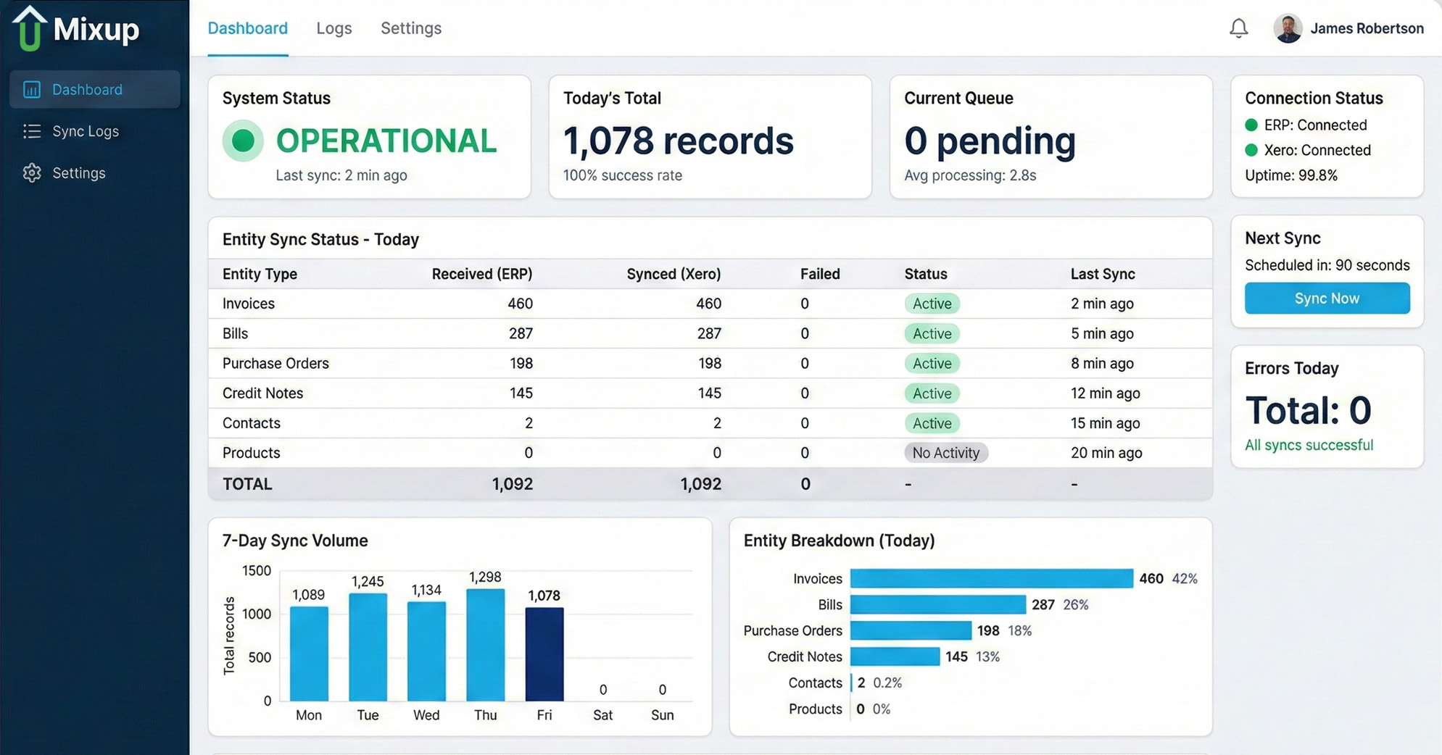The image size is (1442, 755).
Task: Click the green Operational status indicator
Action: 243,141
